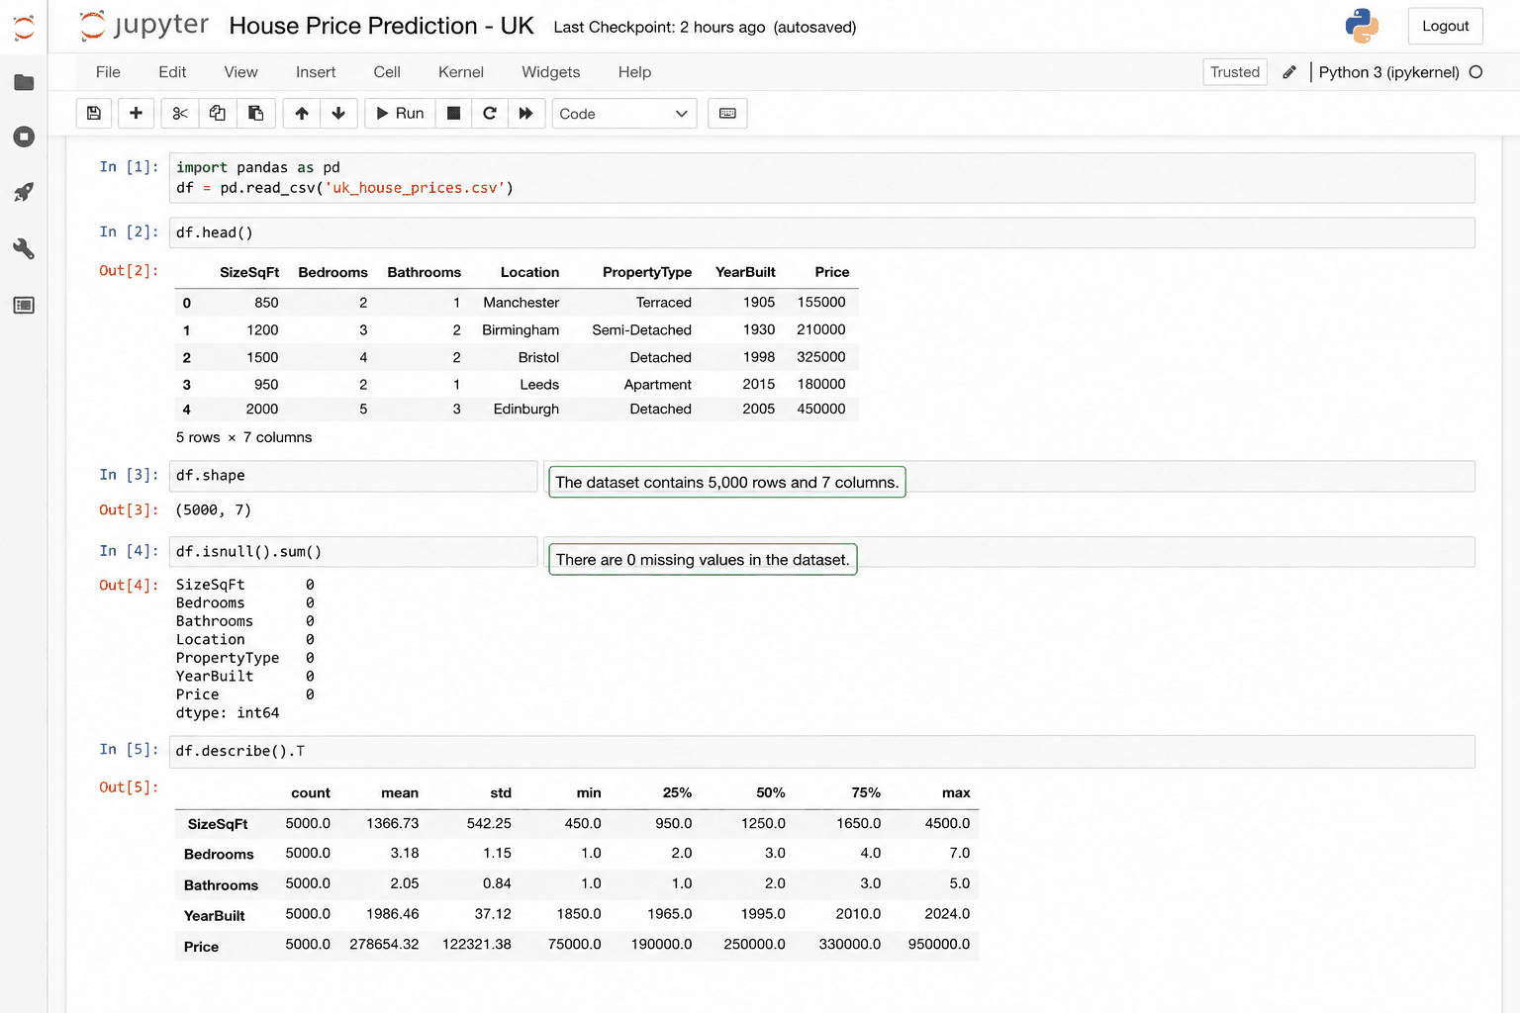Click the 1366.73 SizeSqFt mean value

pos(393,824)
